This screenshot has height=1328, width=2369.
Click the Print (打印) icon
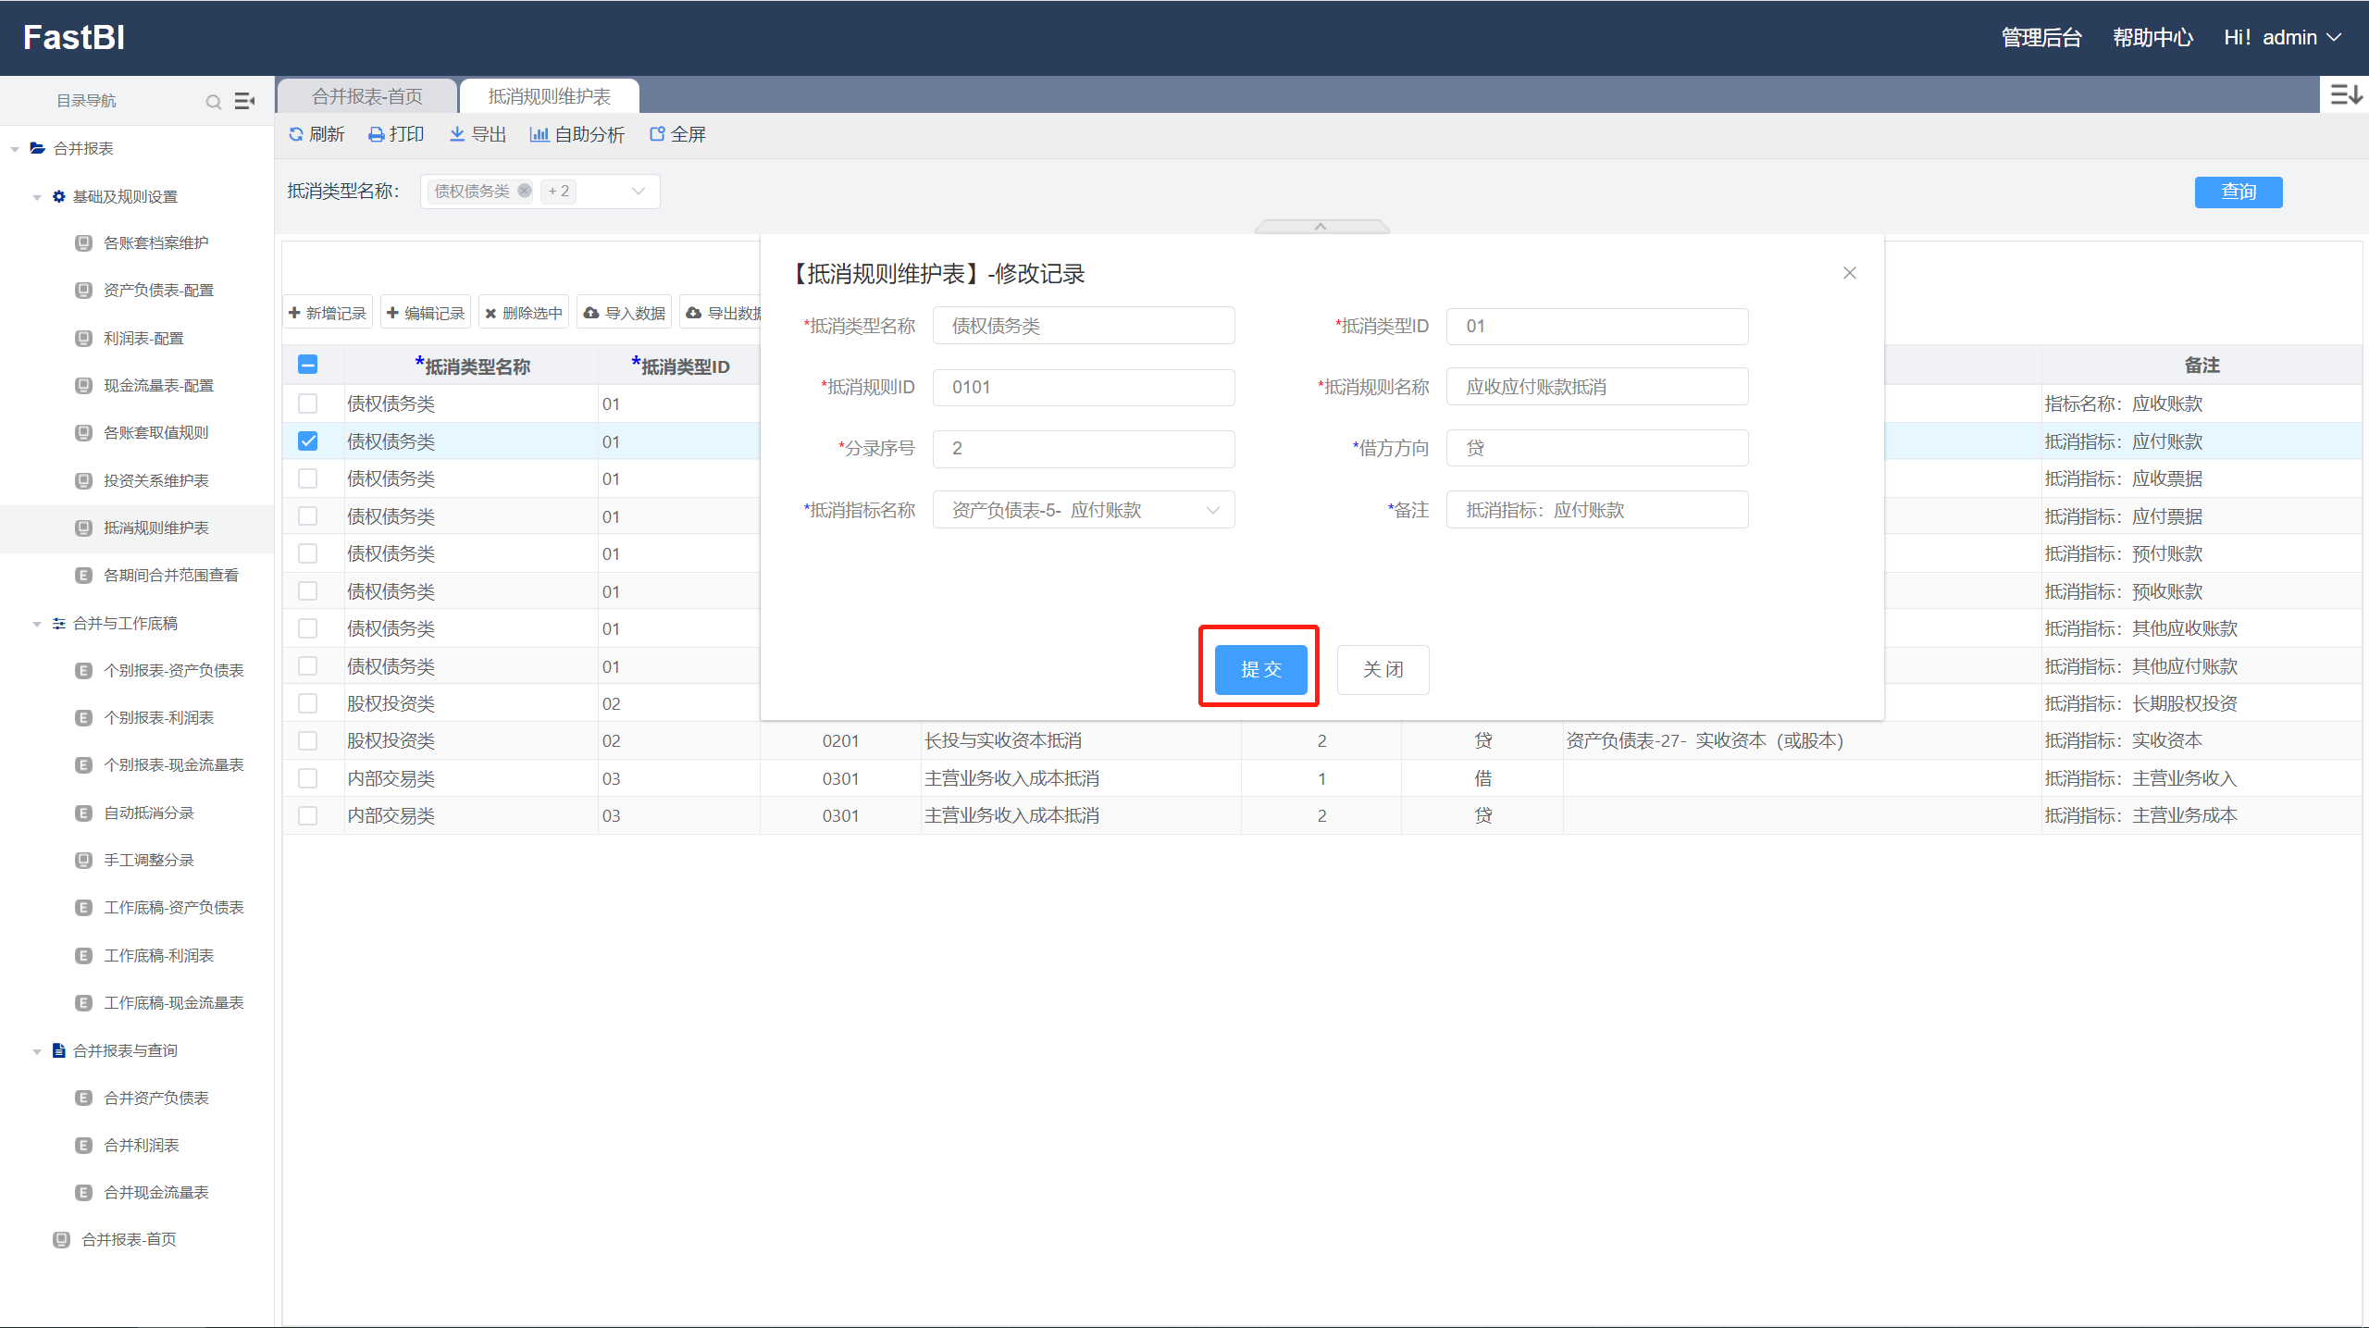[x=377, y=135]
